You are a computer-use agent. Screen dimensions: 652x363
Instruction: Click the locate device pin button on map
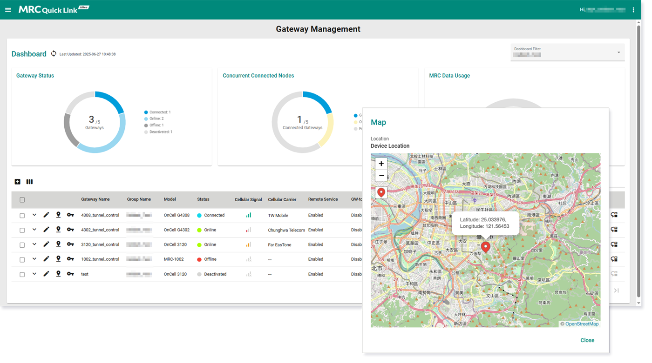pos(381,192)
